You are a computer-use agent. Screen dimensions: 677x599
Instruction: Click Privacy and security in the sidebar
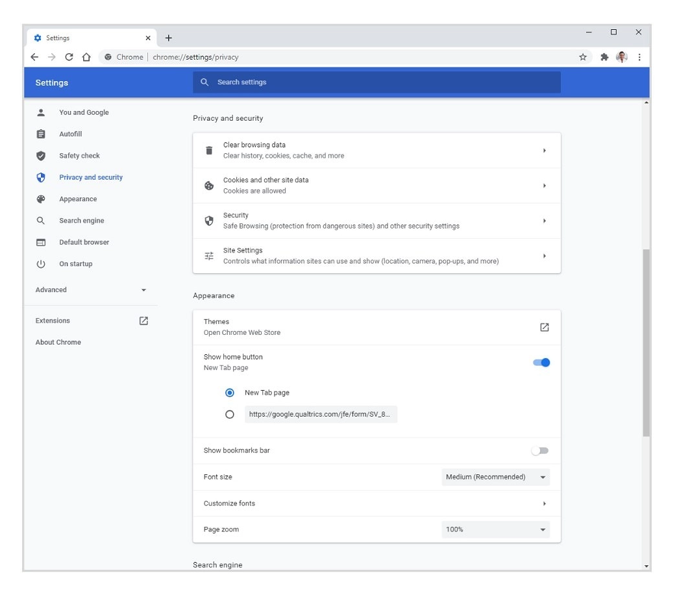(91, 177)
